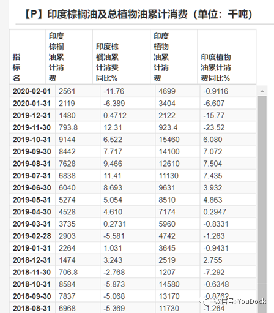Select the 2019-11-30 date cell
Screen dimensions: 274x313
[x=32, y=127]
